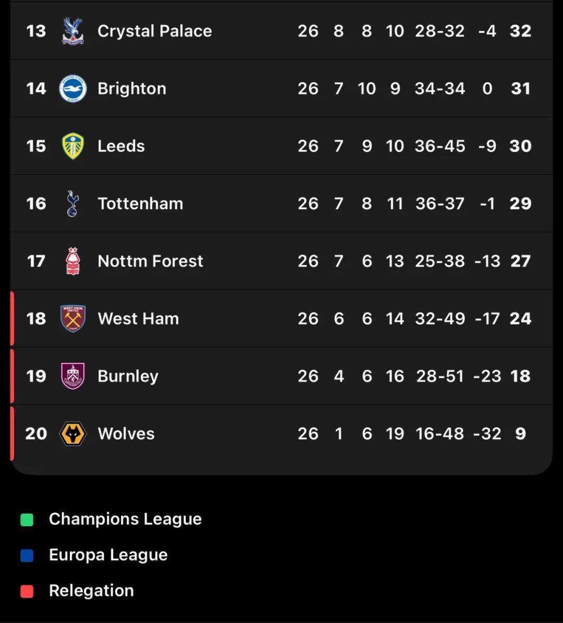Screen dimensions: 563x623
Task: Tap the Relegation legend label
Action: click(x=91, y=591)
